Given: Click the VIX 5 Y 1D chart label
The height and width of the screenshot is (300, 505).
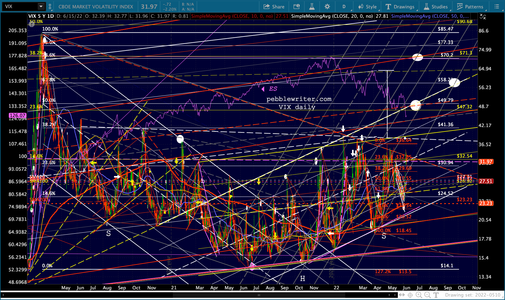Looking at the screenshot, I should point(41,16).
